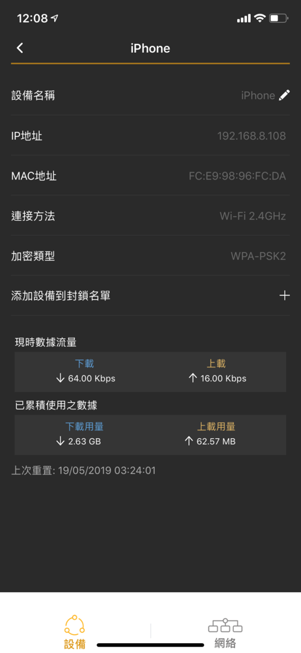This screenshot has width=301, height=653.
Task: Tap the 下載 64.00 Kbps reading
Action: (85, 371)
